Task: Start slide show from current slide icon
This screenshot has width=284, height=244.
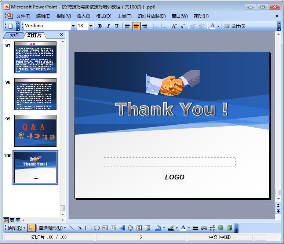Action: (18, 220)
